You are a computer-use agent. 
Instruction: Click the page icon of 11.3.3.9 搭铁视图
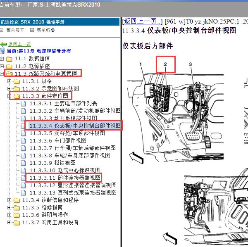24,163
